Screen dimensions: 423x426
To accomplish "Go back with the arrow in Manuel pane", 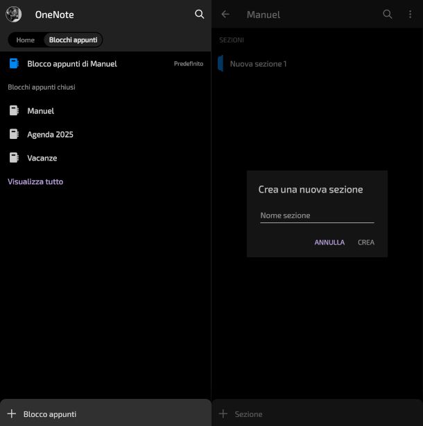I will pyautogui.click(x=225, y=14).
